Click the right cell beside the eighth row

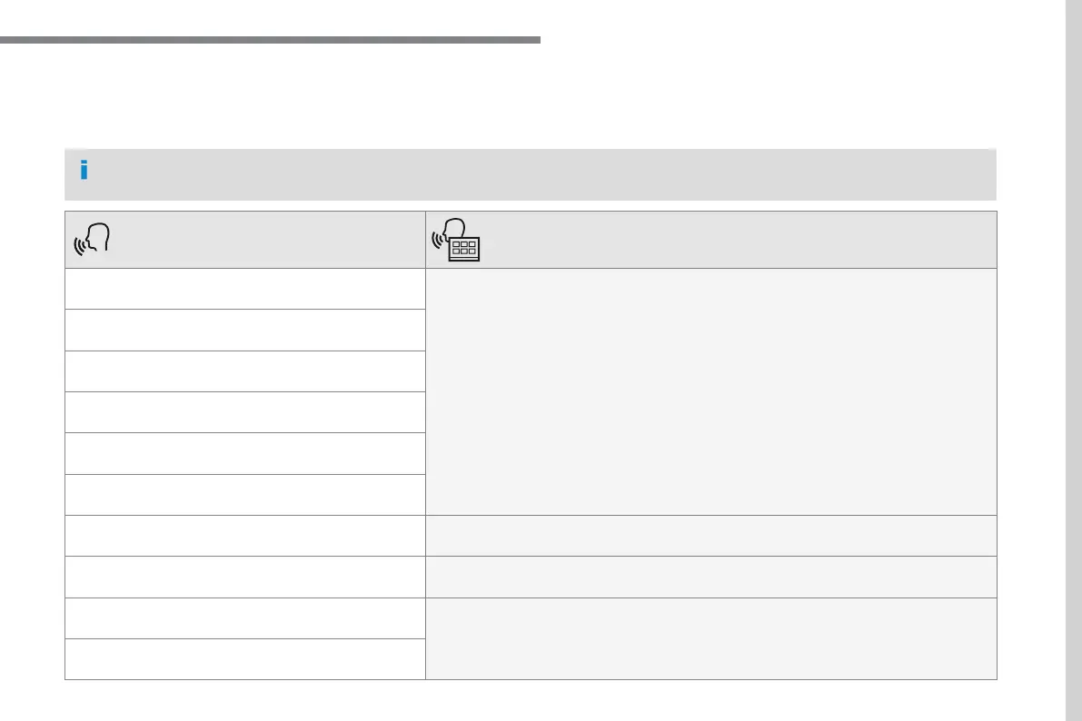tap(710, 577)
